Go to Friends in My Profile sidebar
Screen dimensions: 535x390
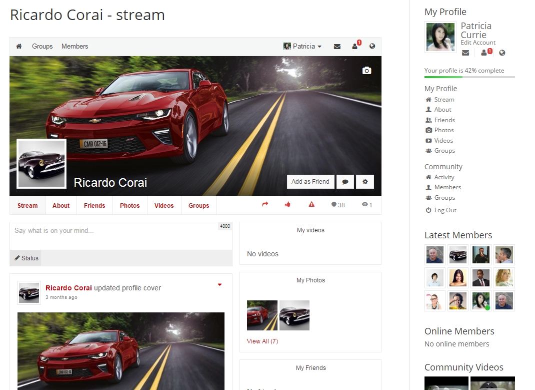pos(444,120)
